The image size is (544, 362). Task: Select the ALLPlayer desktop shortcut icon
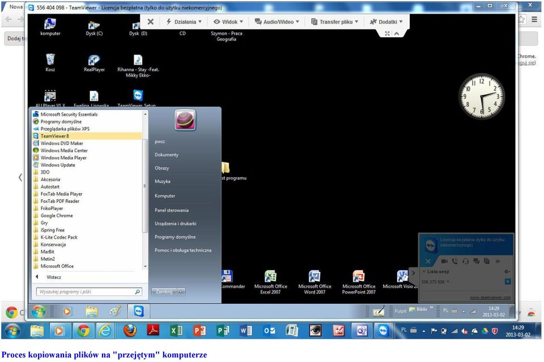pyautogui.click(x=50, y=98)
